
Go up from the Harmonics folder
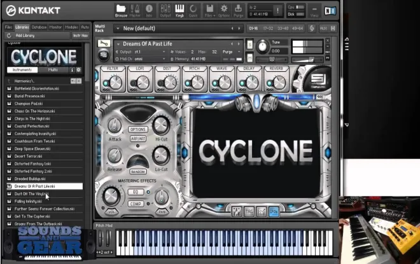9,81
